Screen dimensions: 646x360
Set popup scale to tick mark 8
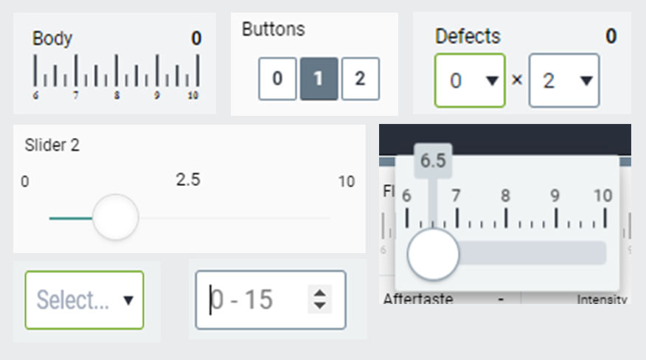pos(506,218)
